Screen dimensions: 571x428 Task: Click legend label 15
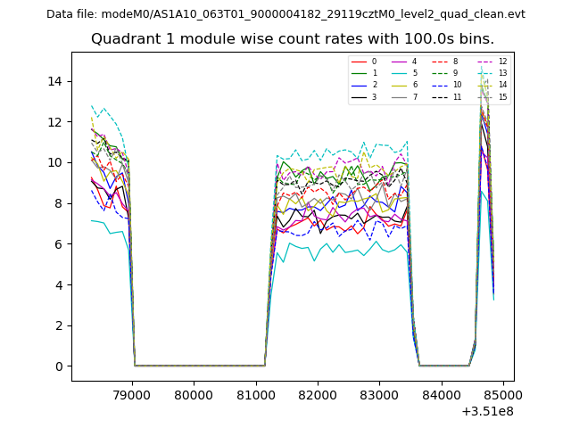501,96
